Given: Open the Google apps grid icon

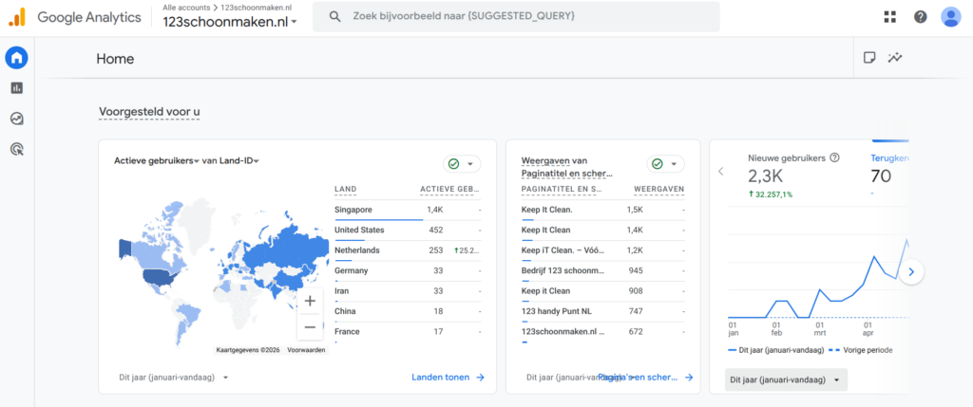Looking at the screenshot, I should pyautogui.click(x=889, y=17).
